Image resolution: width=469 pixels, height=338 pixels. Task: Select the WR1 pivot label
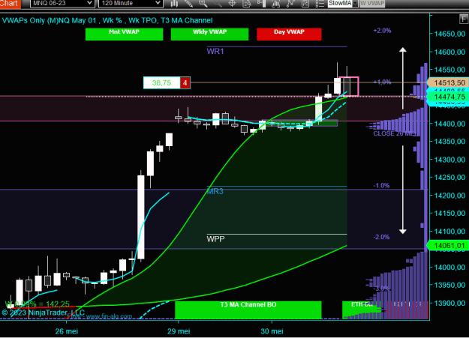215,52
